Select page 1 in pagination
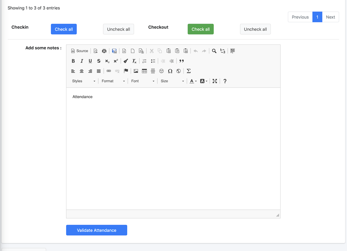347x251 pixels. tap(317, 17)
